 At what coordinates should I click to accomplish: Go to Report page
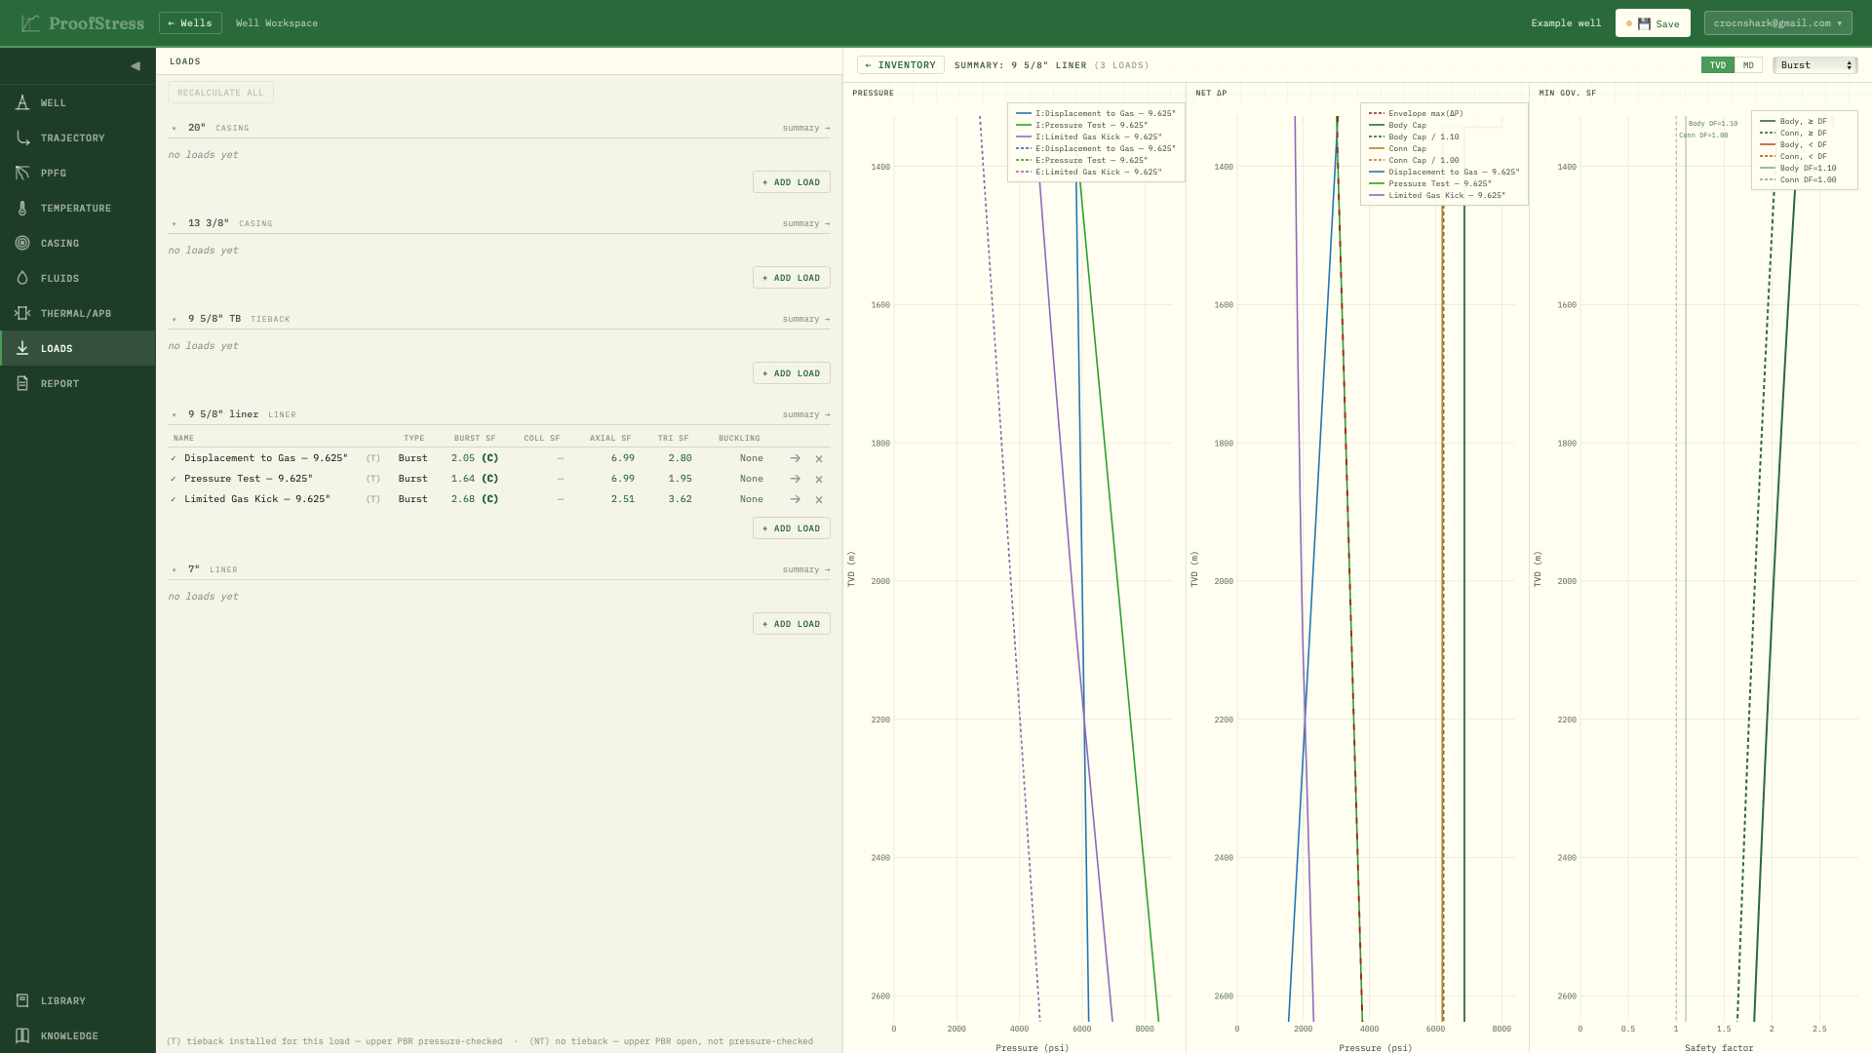78,383
